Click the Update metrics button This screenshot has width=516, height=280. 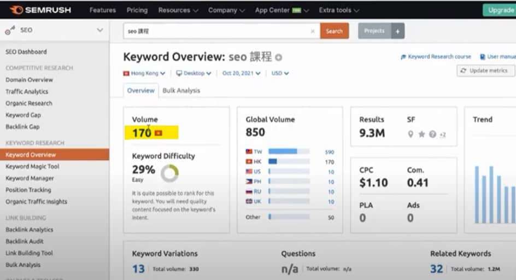click(x=486, y=71)
